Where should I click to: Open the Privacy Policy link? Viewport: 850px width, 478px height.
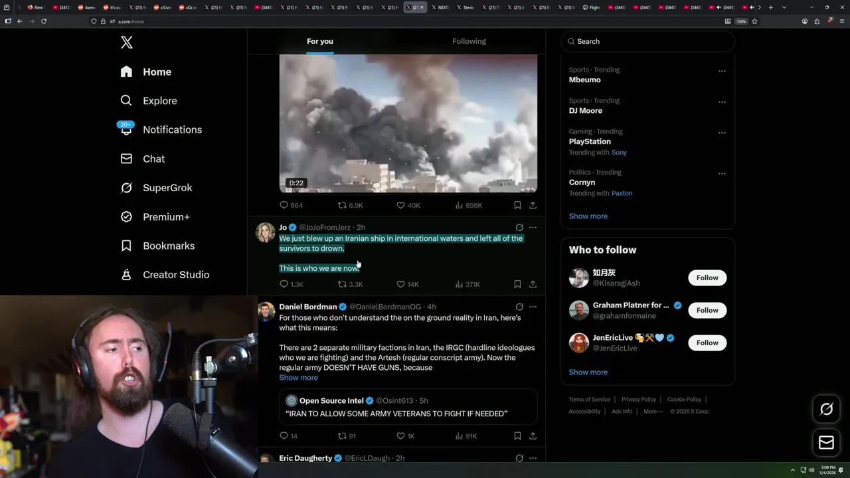pos(638,400)
